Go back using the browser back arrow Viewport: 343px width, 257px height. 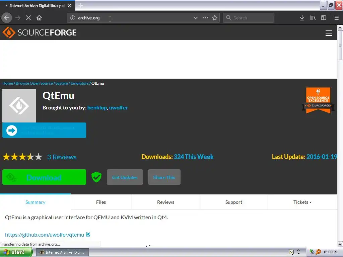click(x=7, y=18)
